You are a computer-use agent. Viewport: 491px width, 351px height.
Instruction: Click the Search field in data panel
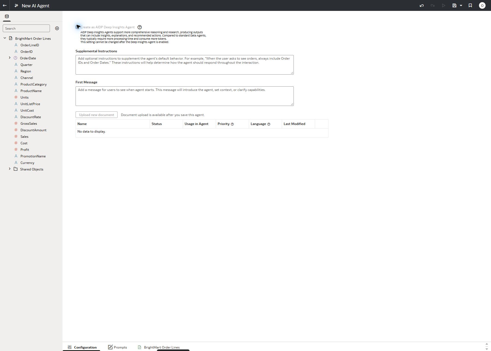[x=26, y=28]
